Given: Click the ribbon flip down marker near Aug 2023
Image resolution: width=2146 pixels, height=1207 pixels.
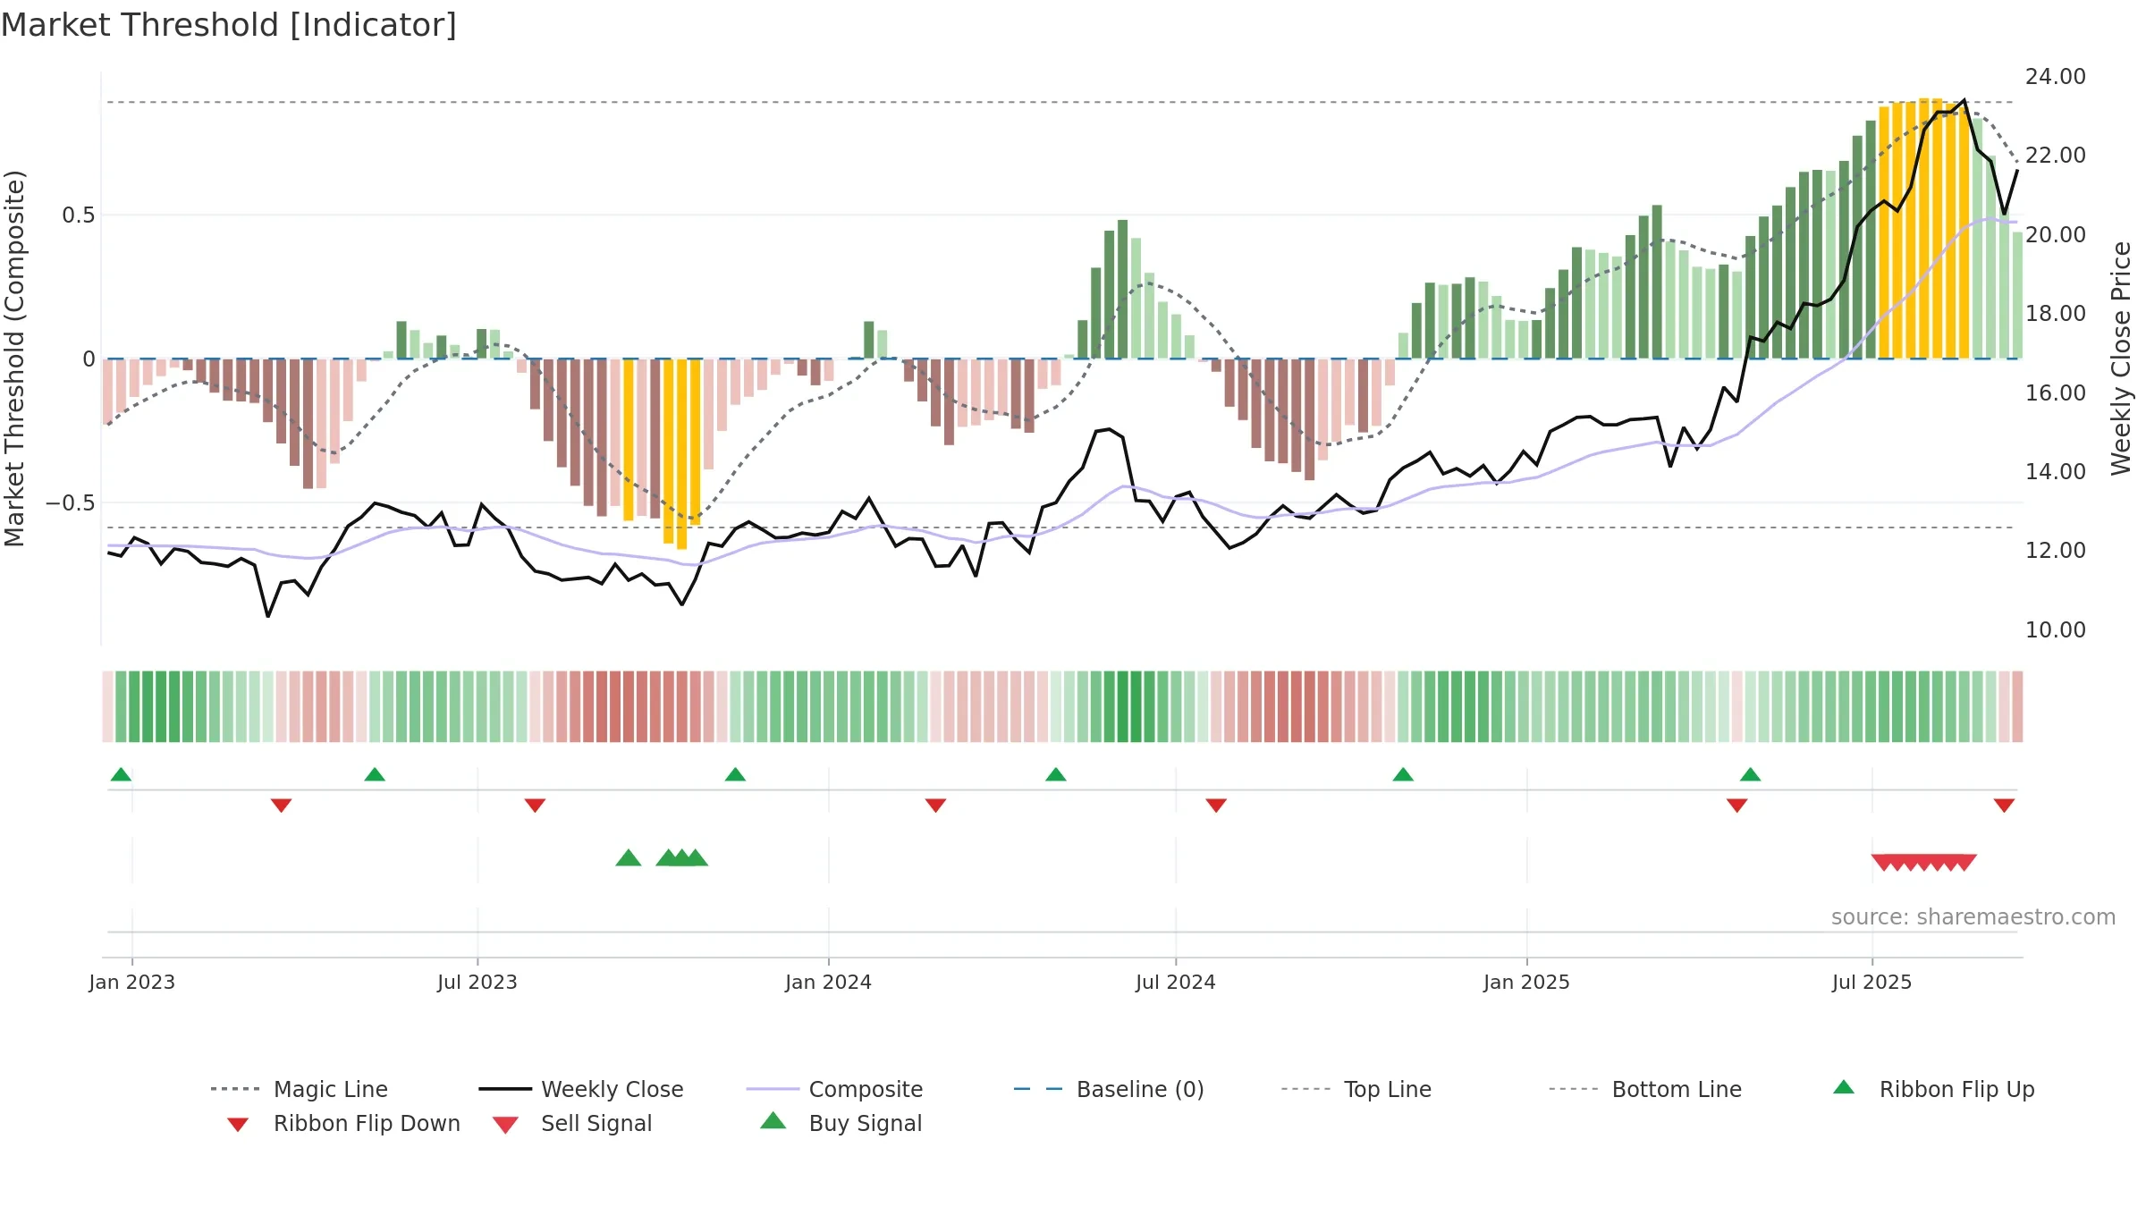Looking at the screenshot, I should pyautogui.click(x=535, y=806).
